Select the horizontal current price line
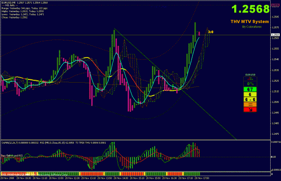 click(136, 35)
